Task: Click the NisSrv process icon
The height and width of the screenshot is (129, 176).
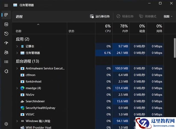Action: (22, 95)
